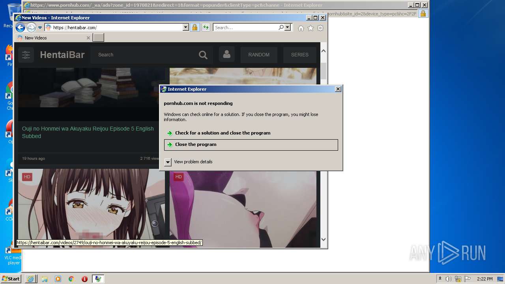Select the active error-report taskbar item

98,279
